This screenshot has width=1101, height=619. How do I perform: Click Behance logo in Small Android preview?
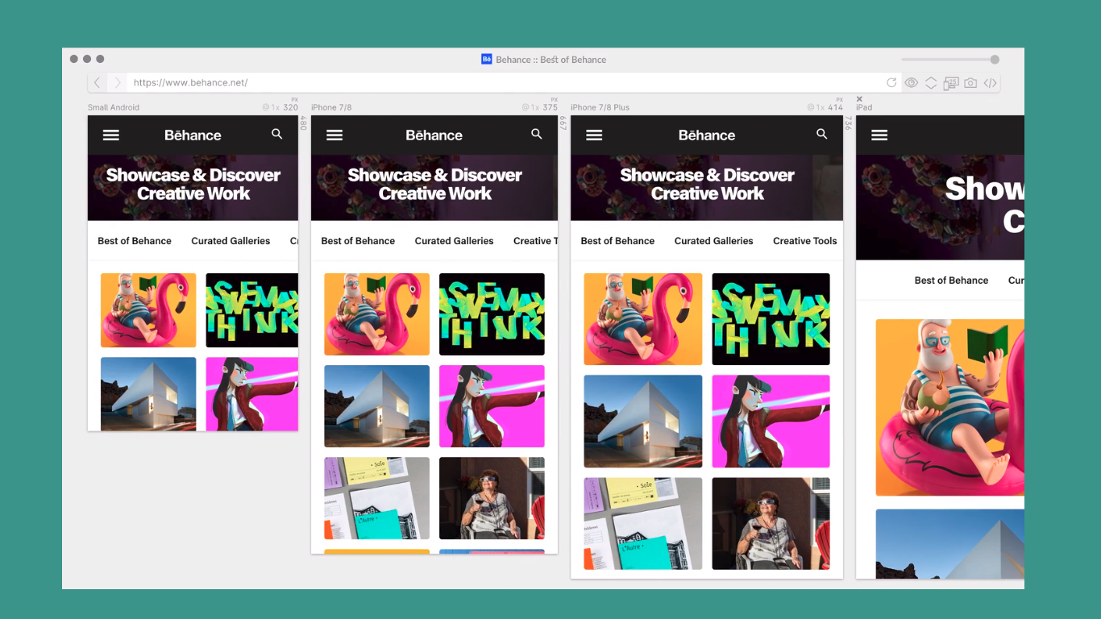click(193, 135)
